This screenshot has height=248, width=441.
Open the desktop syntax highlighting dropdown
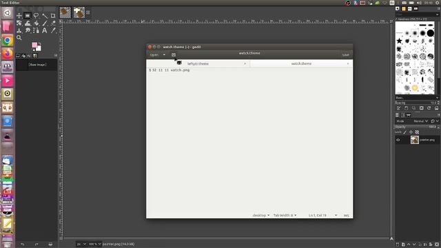[x=261, y=216]
